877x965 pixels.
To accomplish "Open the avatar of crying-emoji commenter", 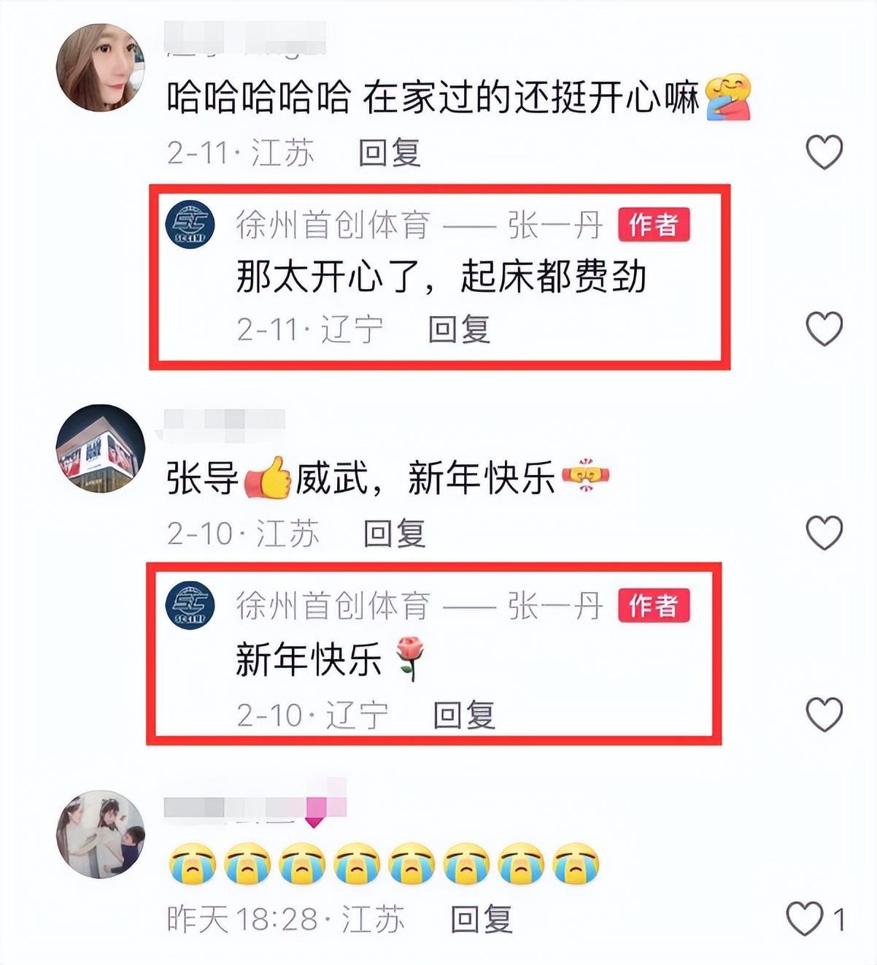I will click(x=101, y=834).
